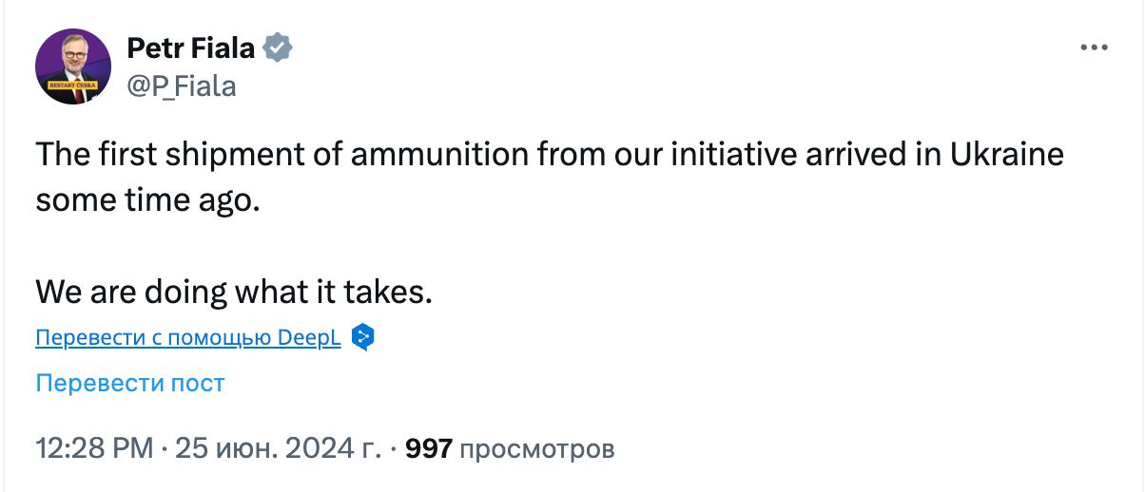Open the more options three-dot menu

click(x=1095, y=47)
